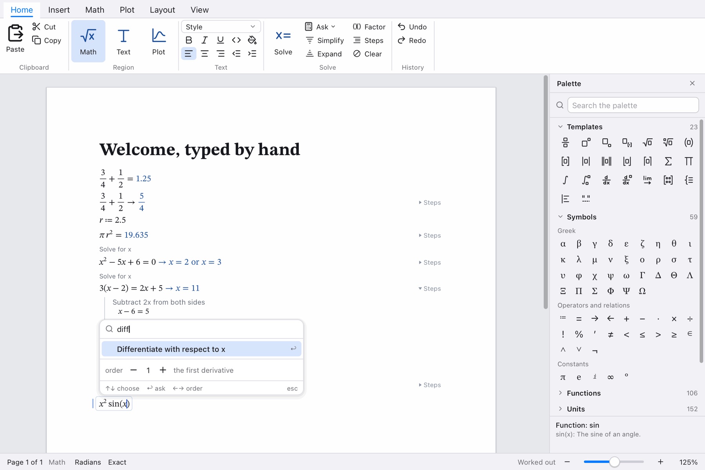The height and width of the screenshot is (470, 705).
Task: Toggle the Math region mode
Action: point(88,41)
